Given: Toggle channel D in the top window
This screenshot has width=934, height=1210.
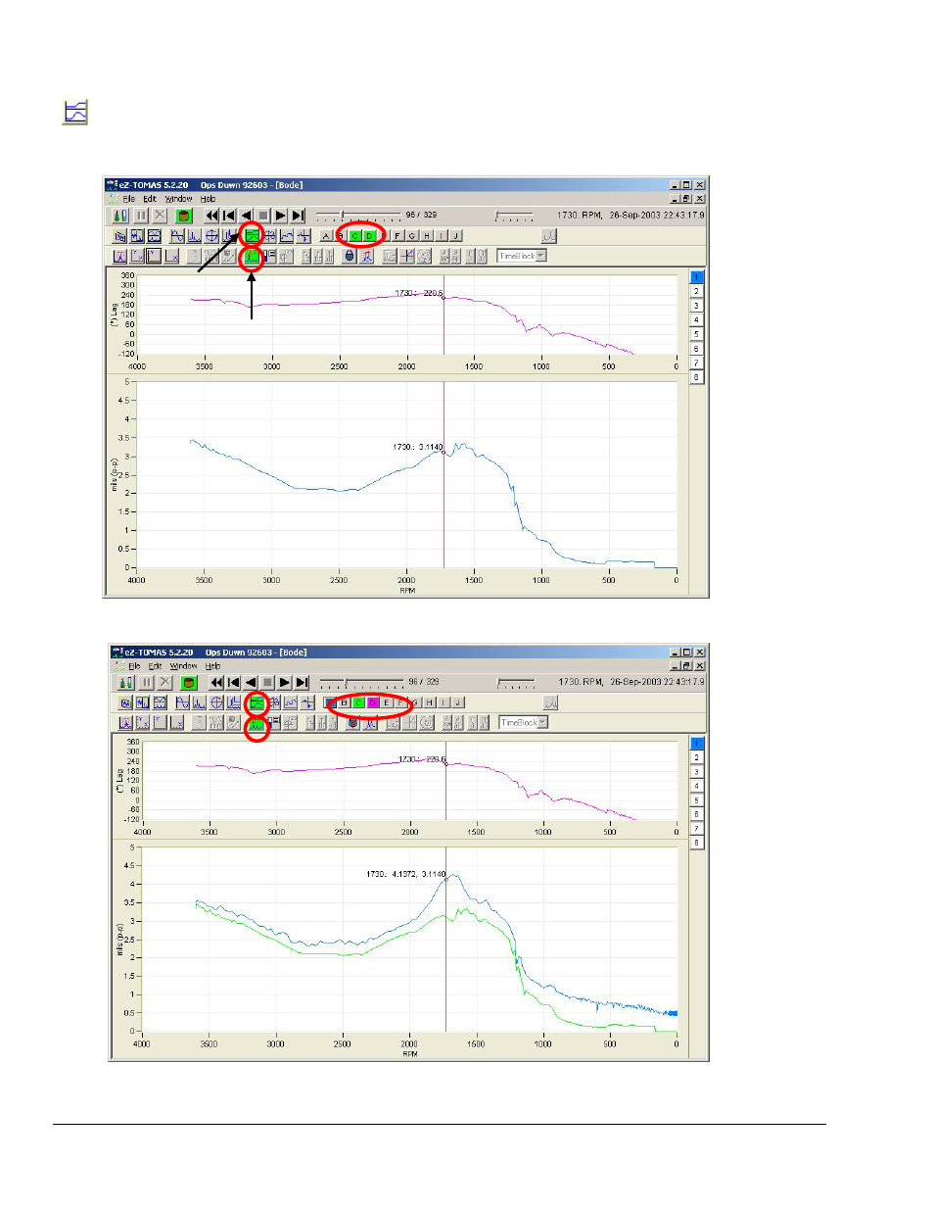Looking at the screenshot, I should [369, 235].
